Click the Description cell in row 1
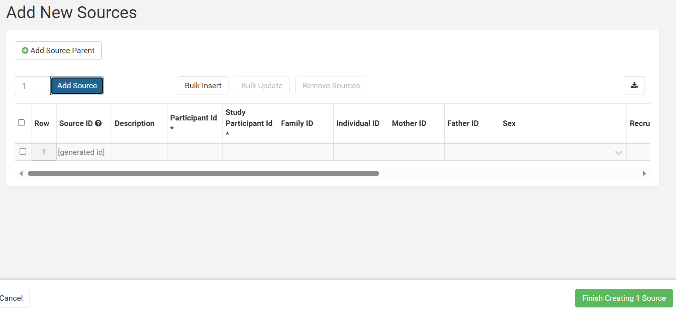 pyautogui.click(x=139, y=152)
